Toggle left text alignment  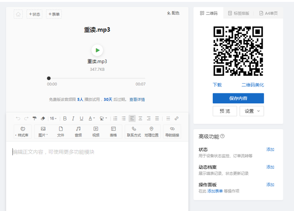click(132, 118)
